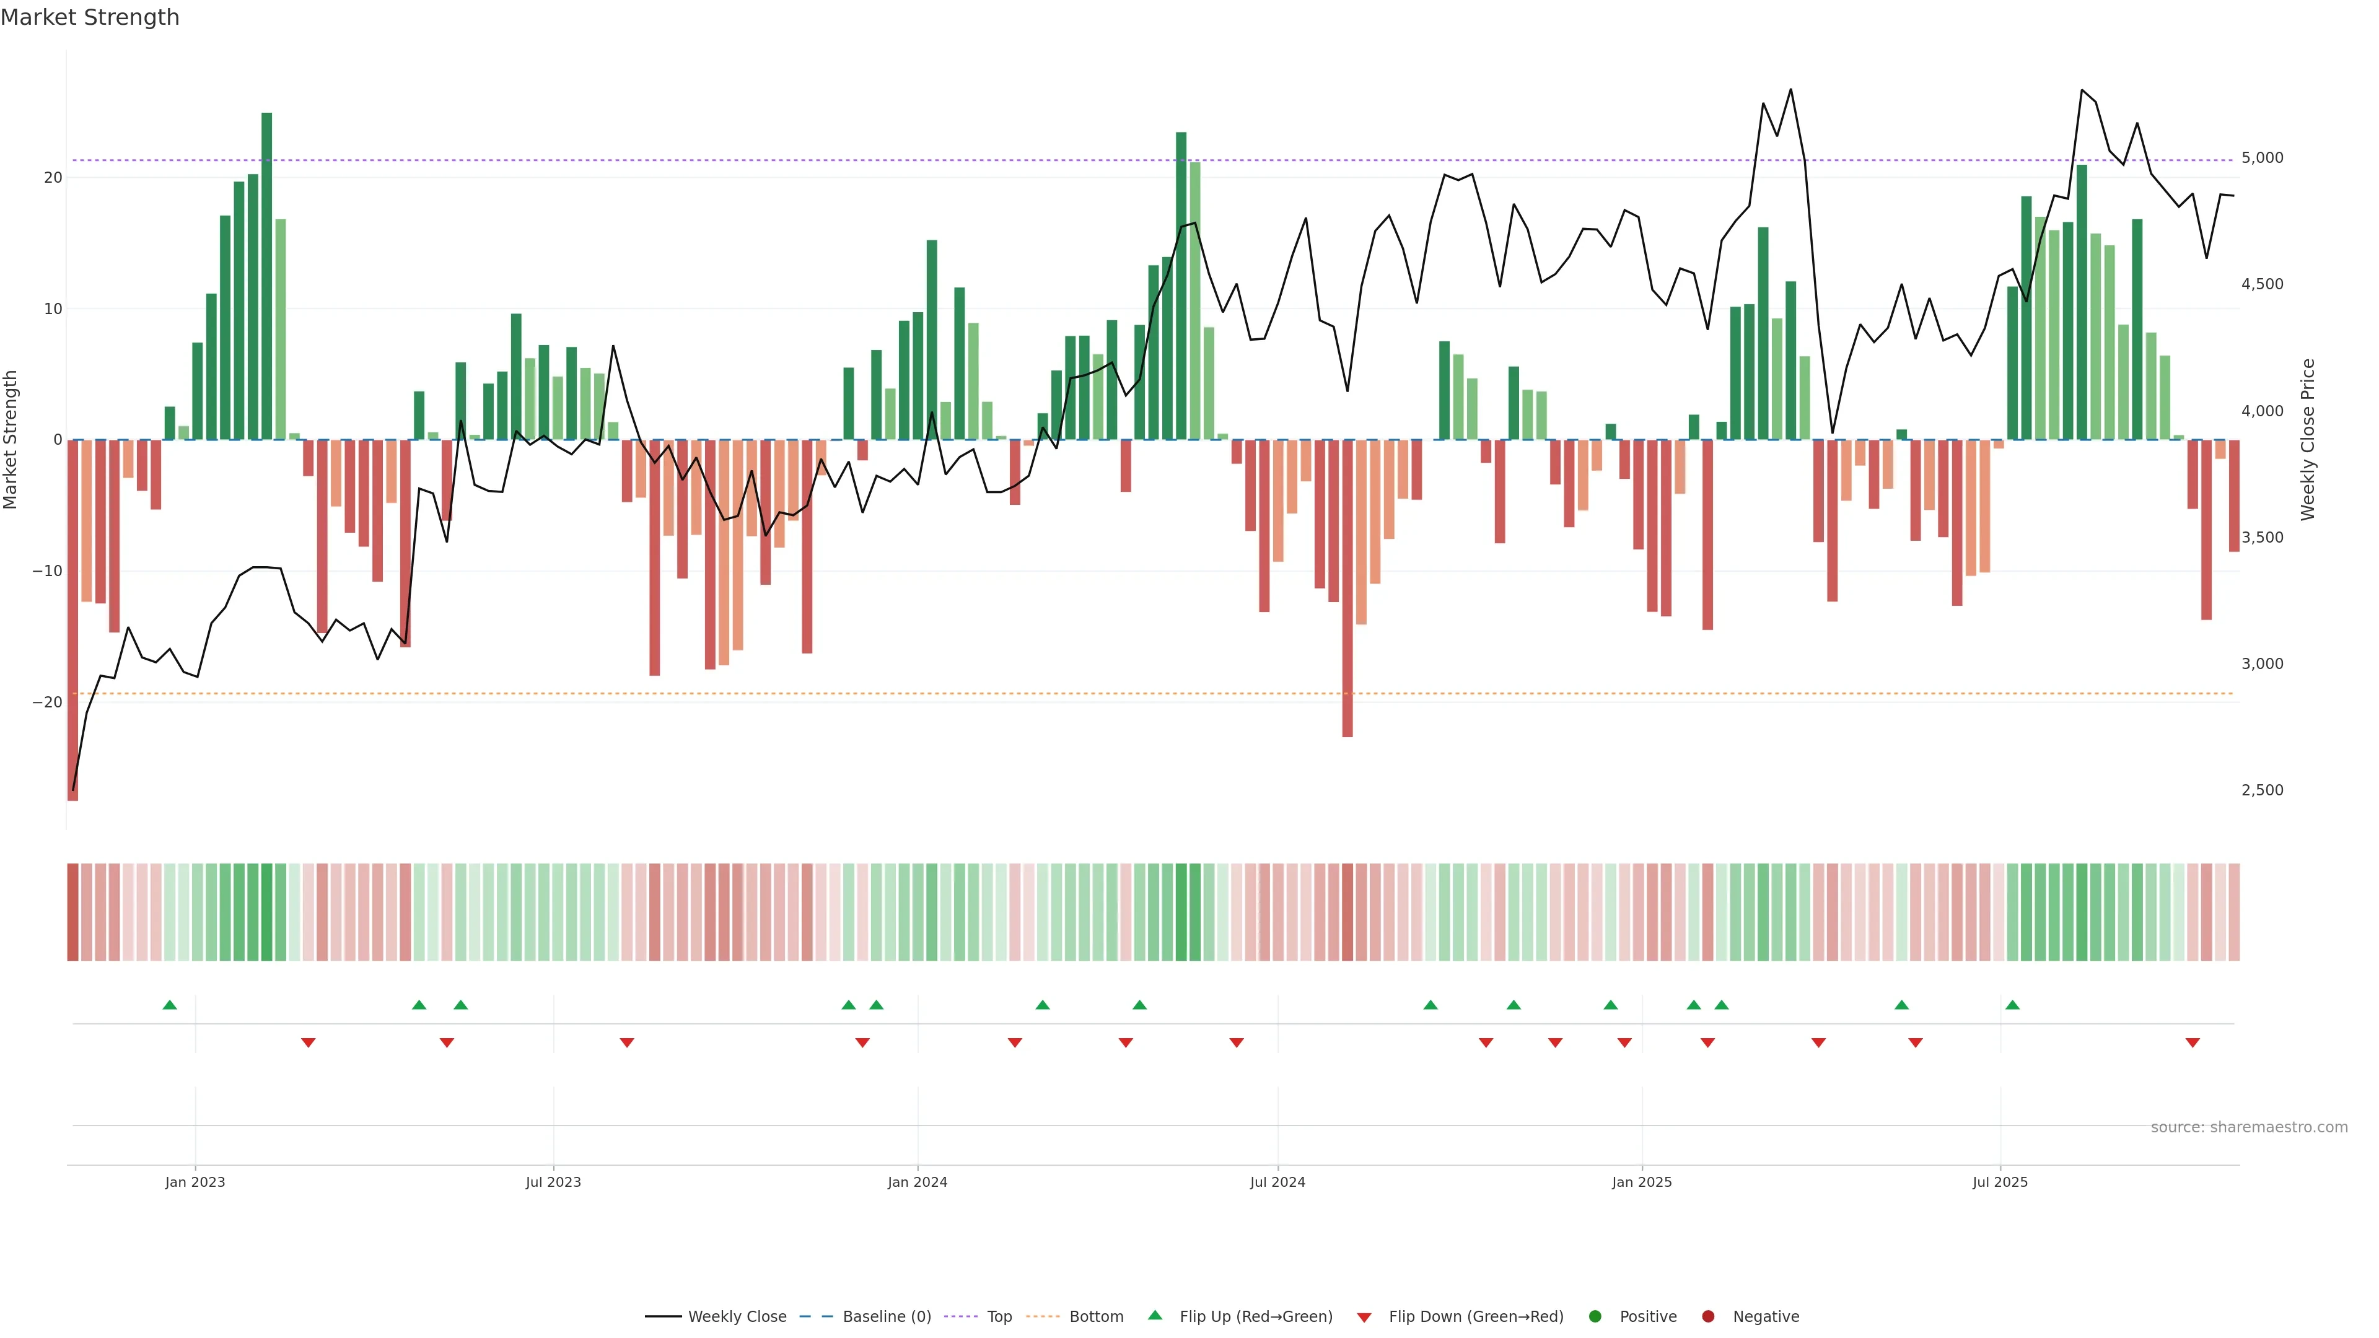Click the leftmost green flip-up triangle marker
This screenshot has height=1338, width=2379.
pyautogui.click(x=170, y=1005)
